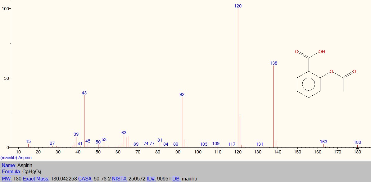Click the DB: link
The height and width of the screenshot is (182, 371).
point(177,179)
